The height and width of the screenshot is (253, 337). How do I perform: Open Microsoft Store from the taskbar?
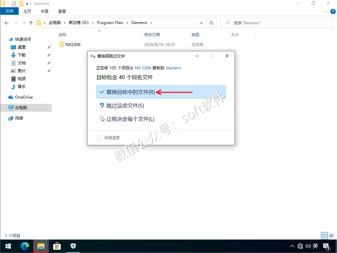click(57, 246)
